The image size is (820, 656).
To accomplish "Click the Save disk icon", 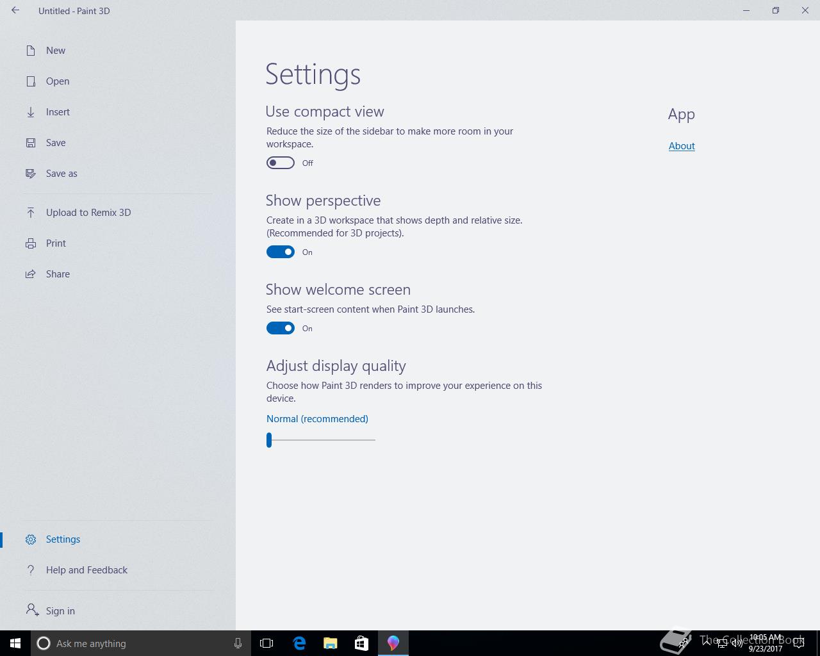I will 31,143.
